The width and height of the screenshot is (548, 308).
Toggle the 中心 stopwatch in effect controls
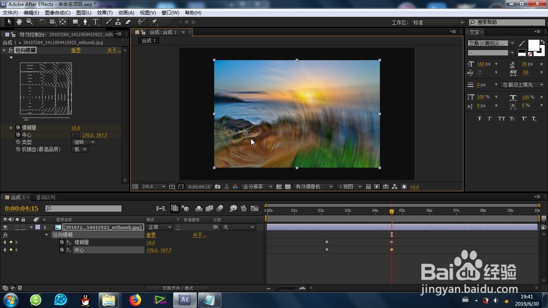point(18,135)
